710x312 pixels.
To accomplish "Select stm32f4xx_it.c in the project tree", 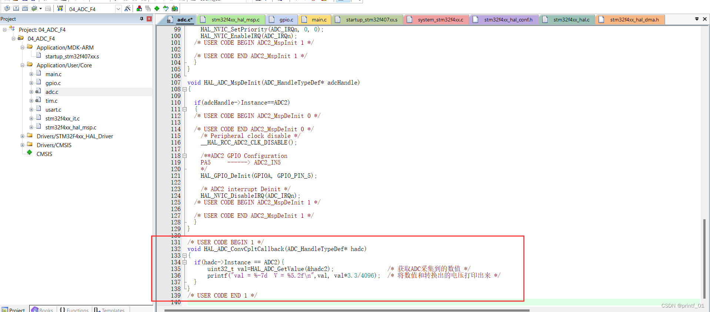I will pyautogui.click(x=63, y=119).
